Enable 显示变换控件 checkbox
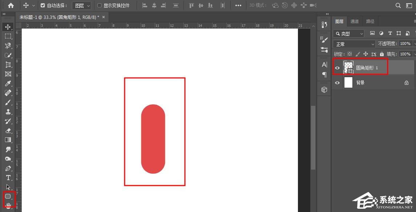 100,5
